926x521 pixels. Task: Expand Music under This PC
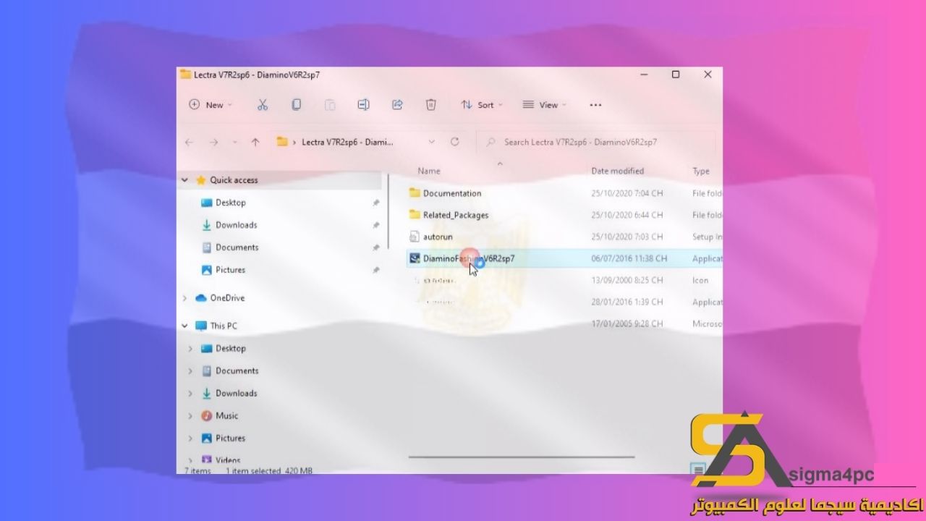pos(191,416)
